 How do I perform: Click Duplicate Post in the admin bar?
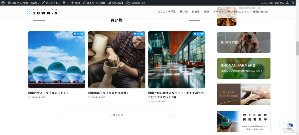136,3
